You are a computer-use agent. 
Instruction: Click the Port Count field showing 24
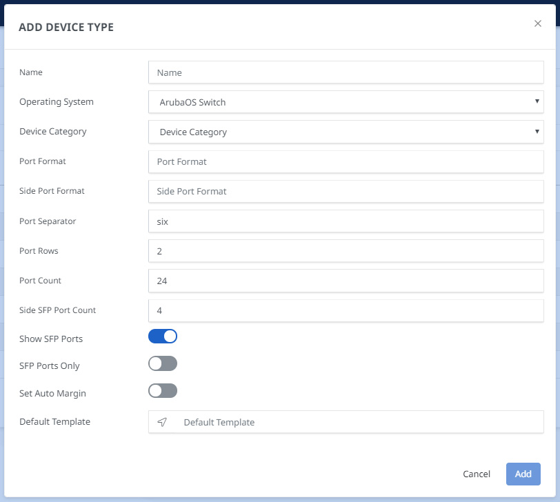pos(346,281)
